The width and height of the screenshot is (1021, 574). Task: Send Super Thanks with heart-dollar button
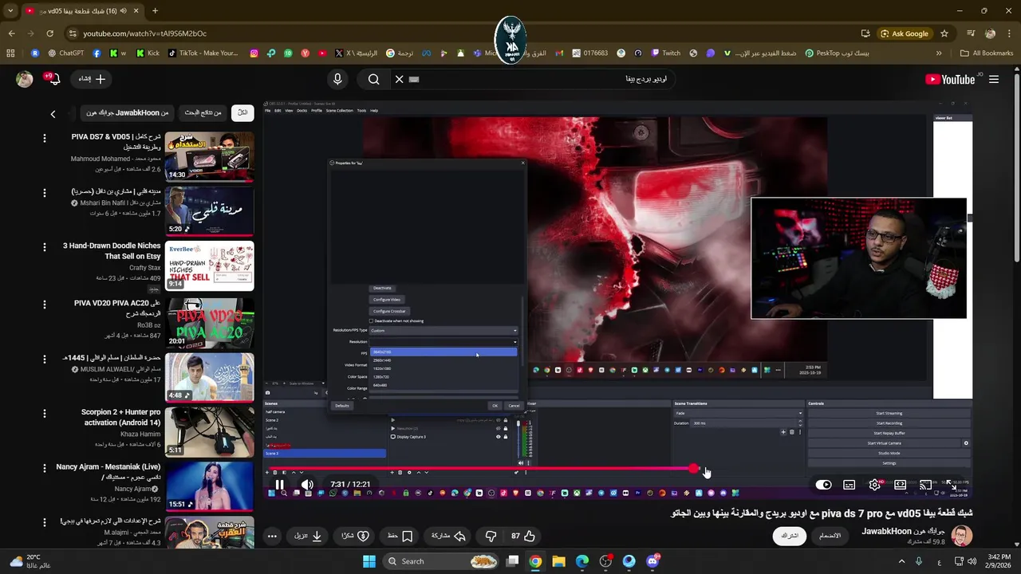[x=355, y=537]
